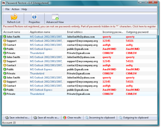163x129 pixels.
Task: Click the Save all results as icon
Action: 35,118
